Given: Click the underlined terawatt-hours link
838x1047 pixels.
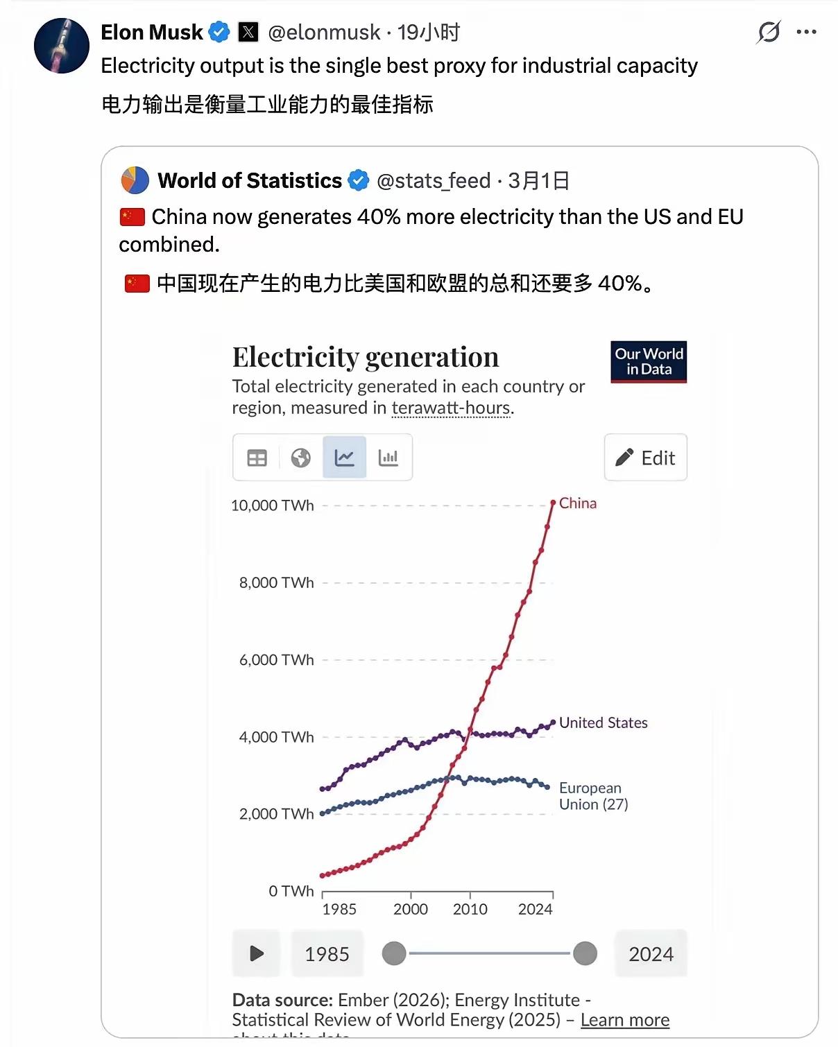Looking at the screenshot, I should point(450,408).
